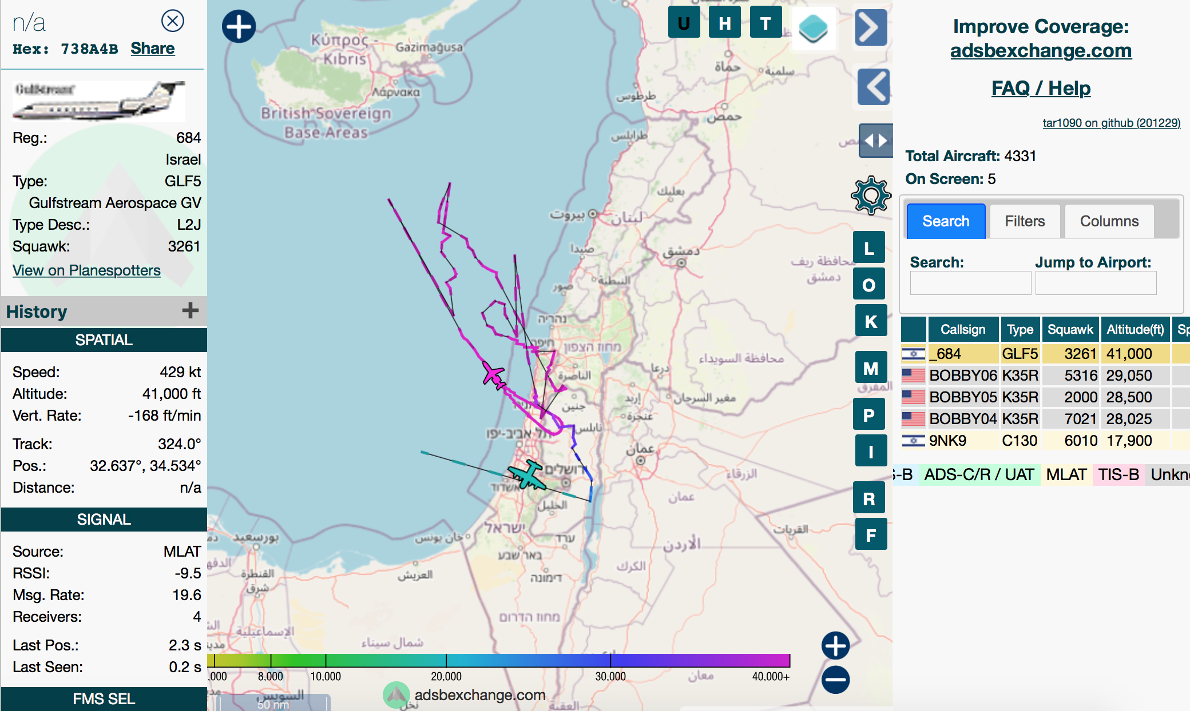This screenshot has width=1190, height=711.
Task: Click 20,000 mark on altitude color bar
Action: (x=446, y=676)
